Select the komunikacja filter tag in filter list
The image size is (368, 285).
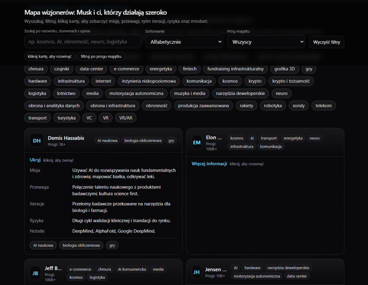[199, 81]
